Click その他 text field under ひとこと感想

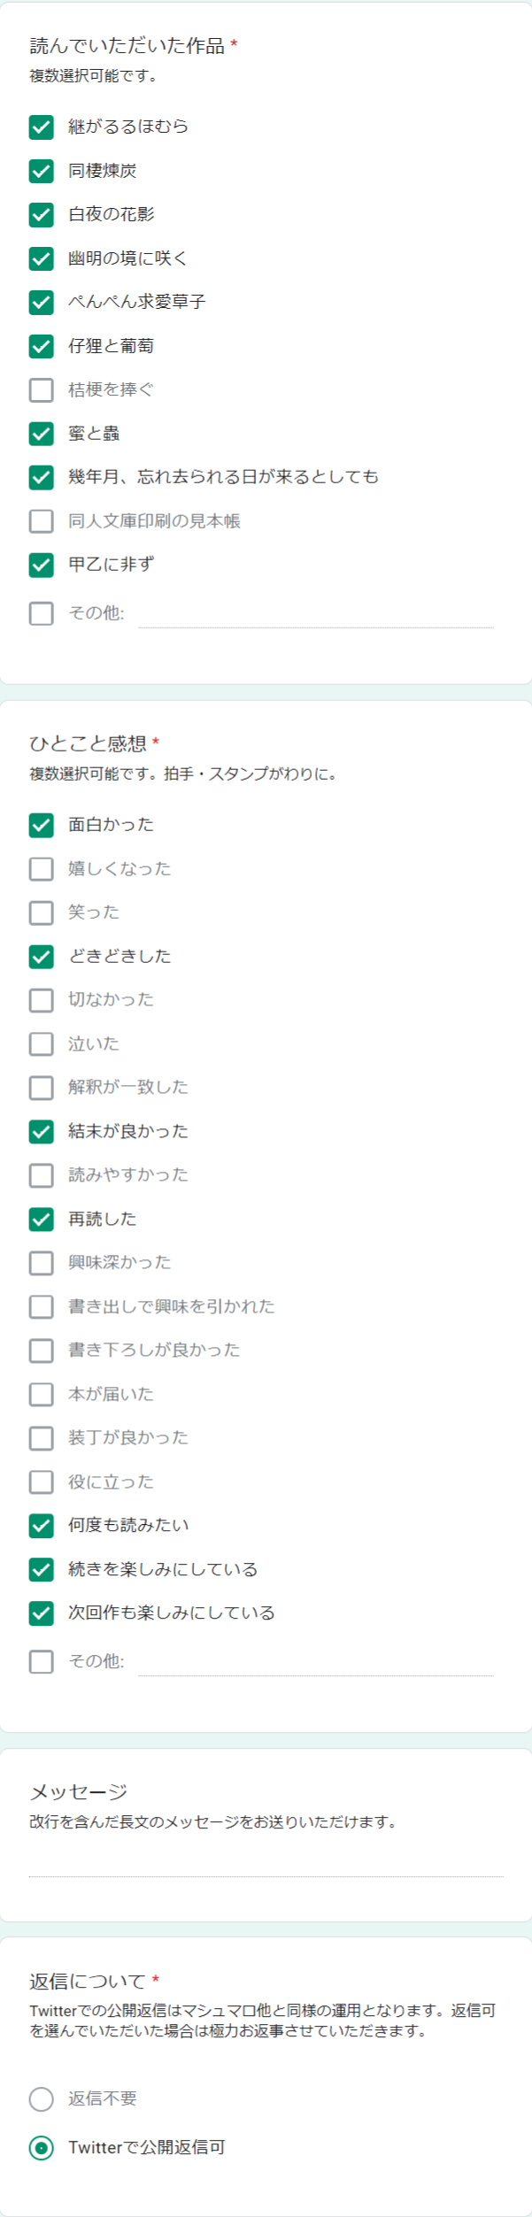click(315, 1661)
